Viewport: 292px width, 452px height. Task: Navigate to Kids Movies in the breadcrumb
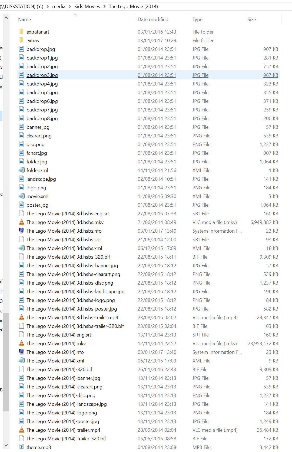click(87, 6)
